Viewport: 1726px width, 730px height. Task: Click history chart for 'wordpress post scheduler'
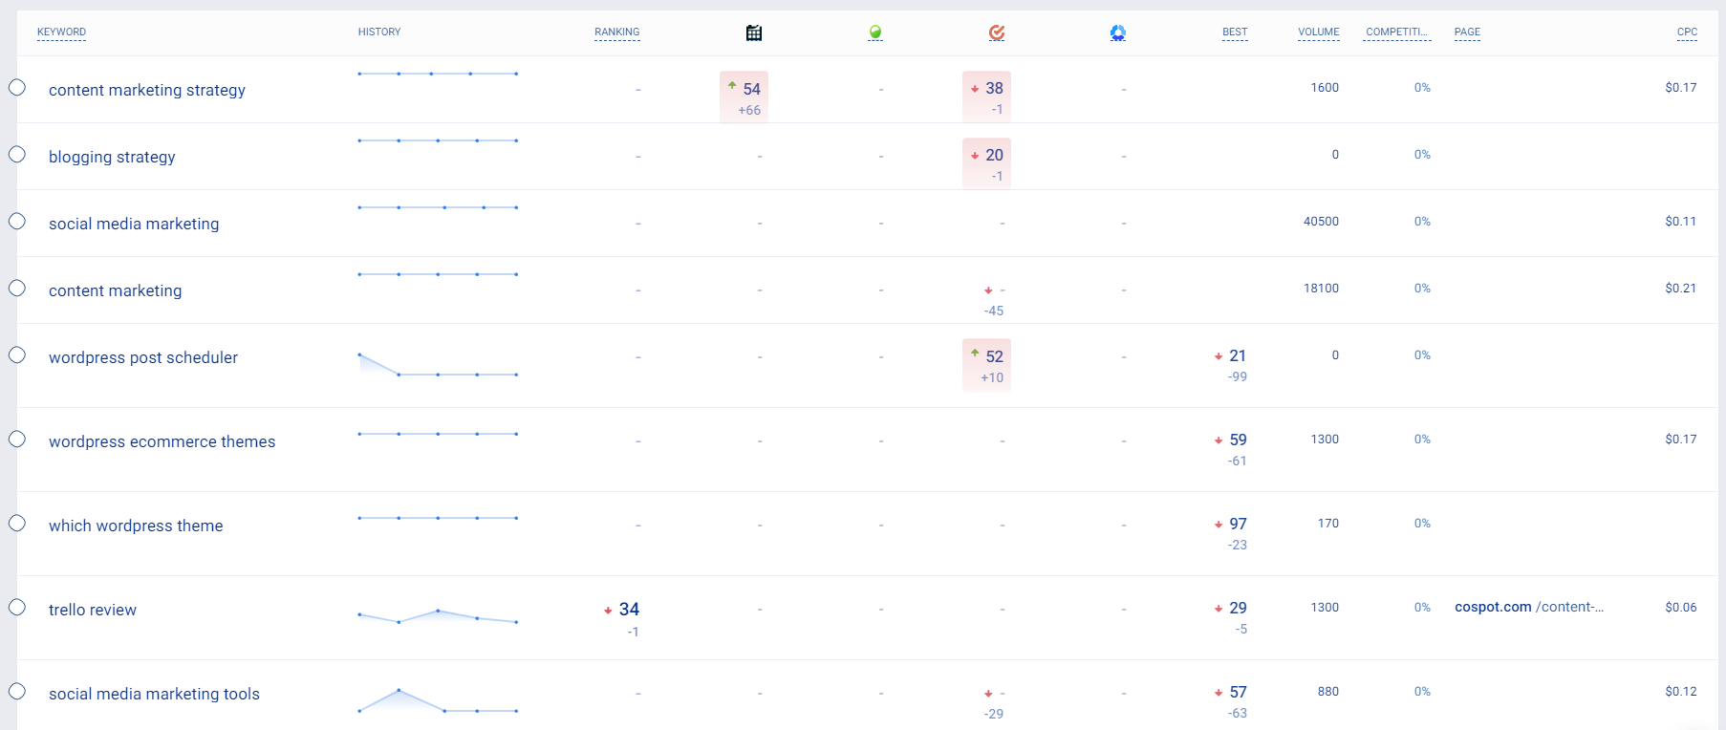tap(438, 366)
